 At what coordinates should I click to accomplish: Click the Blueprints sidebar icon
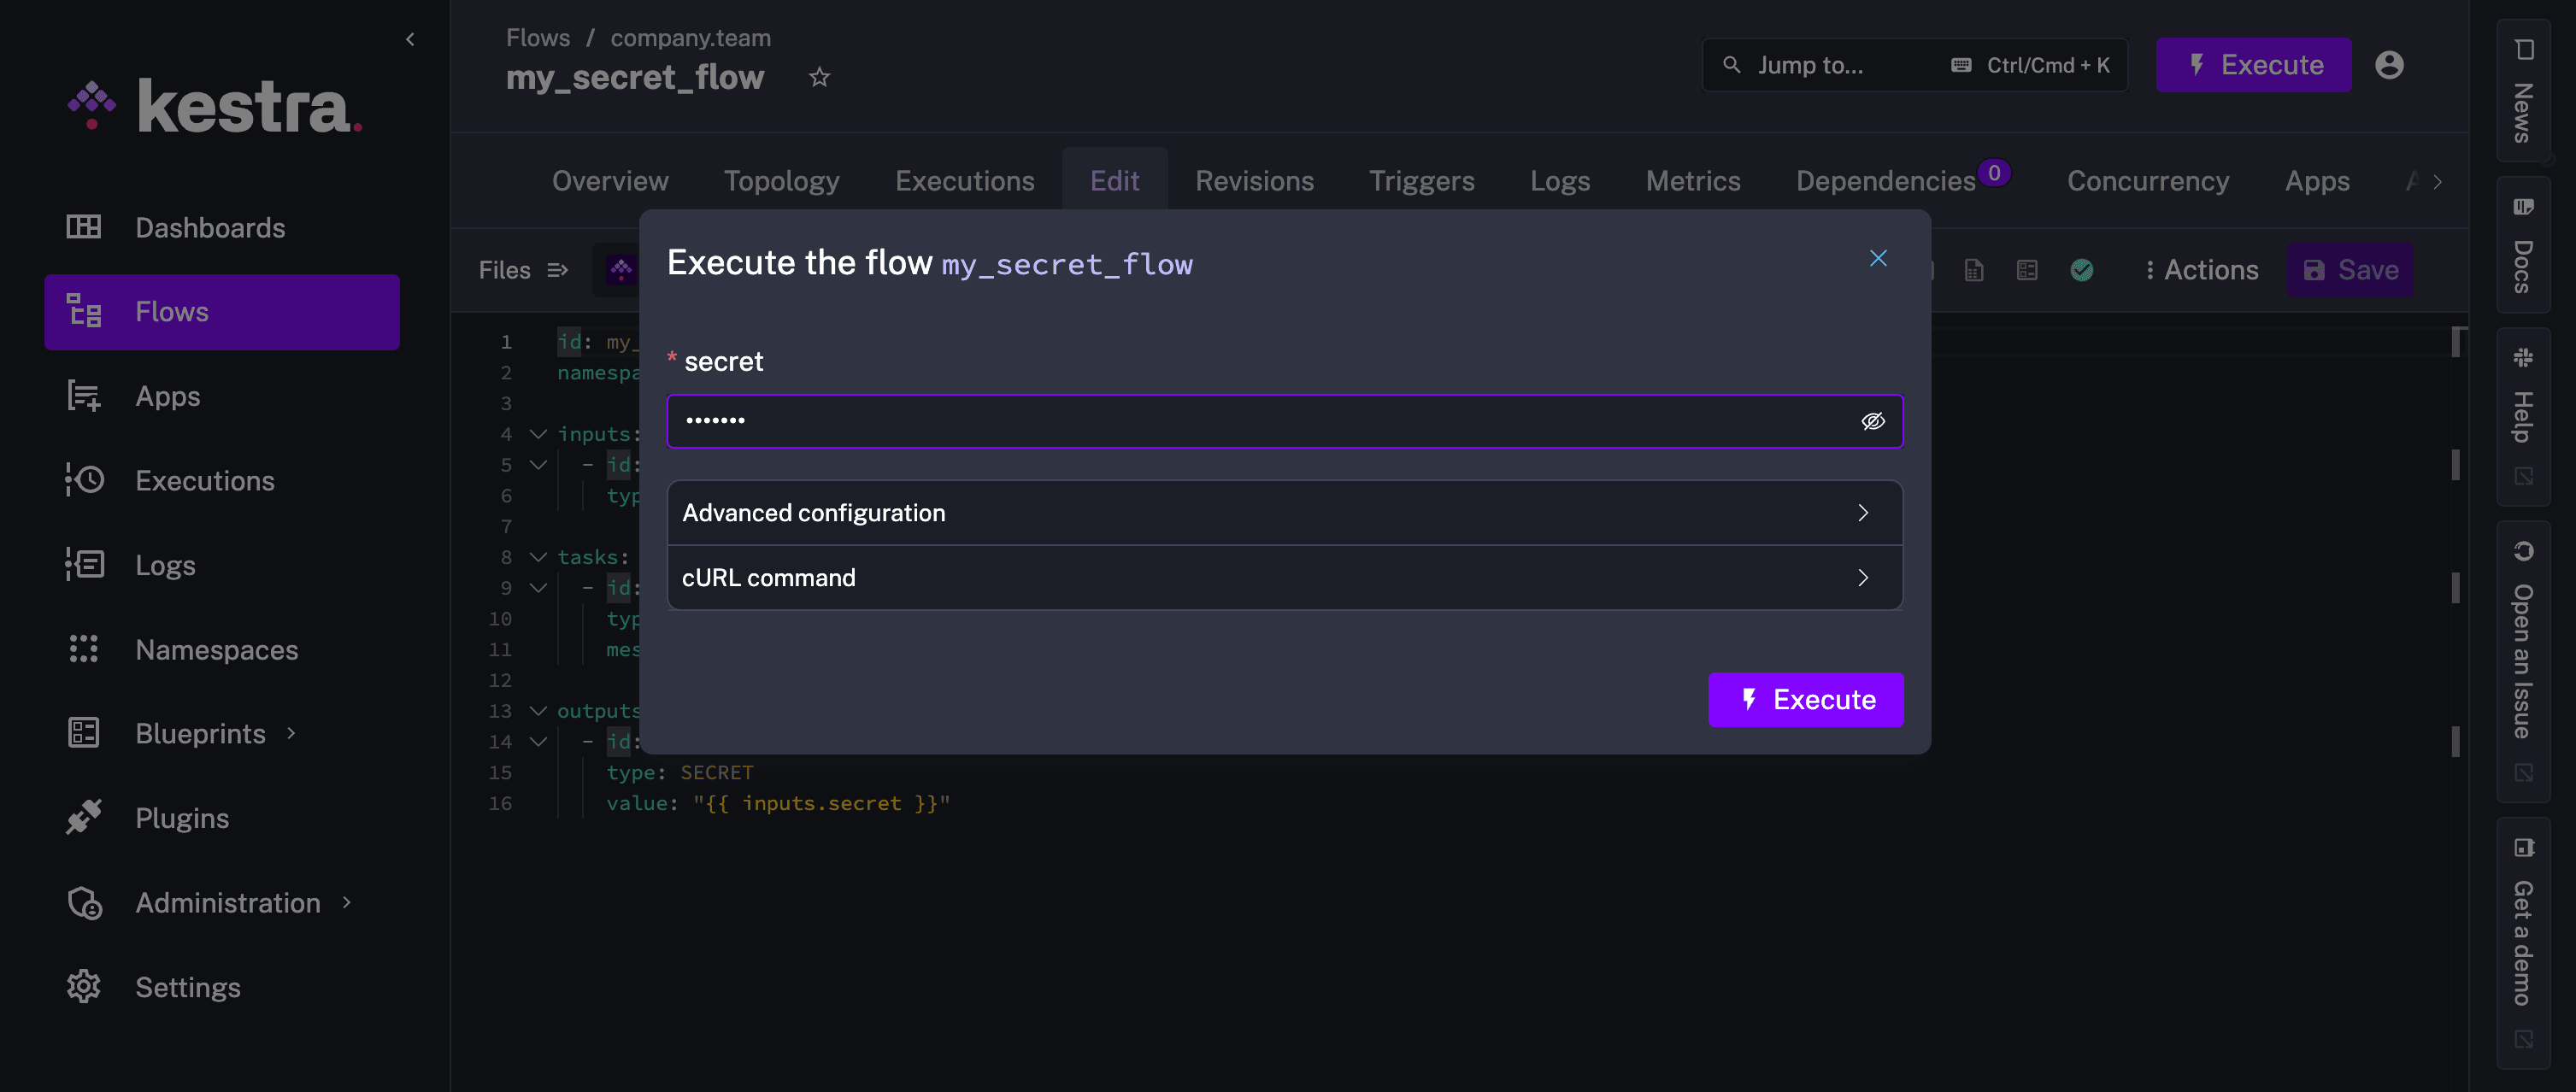[84, 732]
